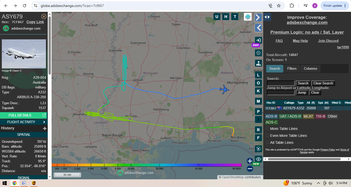The image size is (351, 187).
Task: Open the replay playback icon
Action: (x=258, y=149)
